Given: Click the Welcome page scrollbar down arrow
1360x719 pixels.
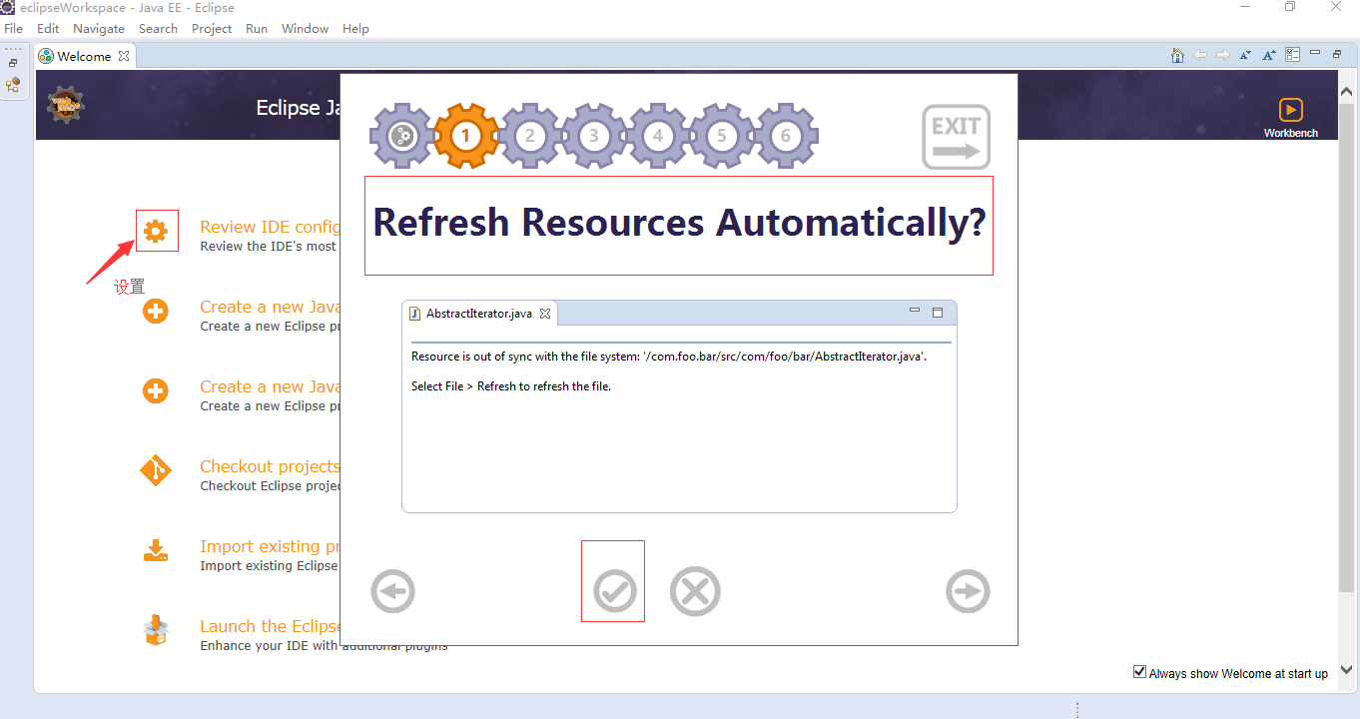Looking at the screenshot, I should (1346, 669).
